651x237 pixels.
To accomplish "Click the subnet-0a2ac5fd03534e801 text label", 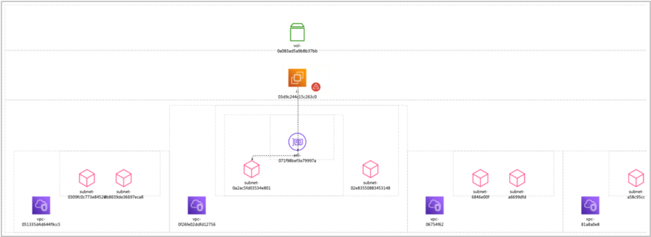I will [x=252, y=185].
